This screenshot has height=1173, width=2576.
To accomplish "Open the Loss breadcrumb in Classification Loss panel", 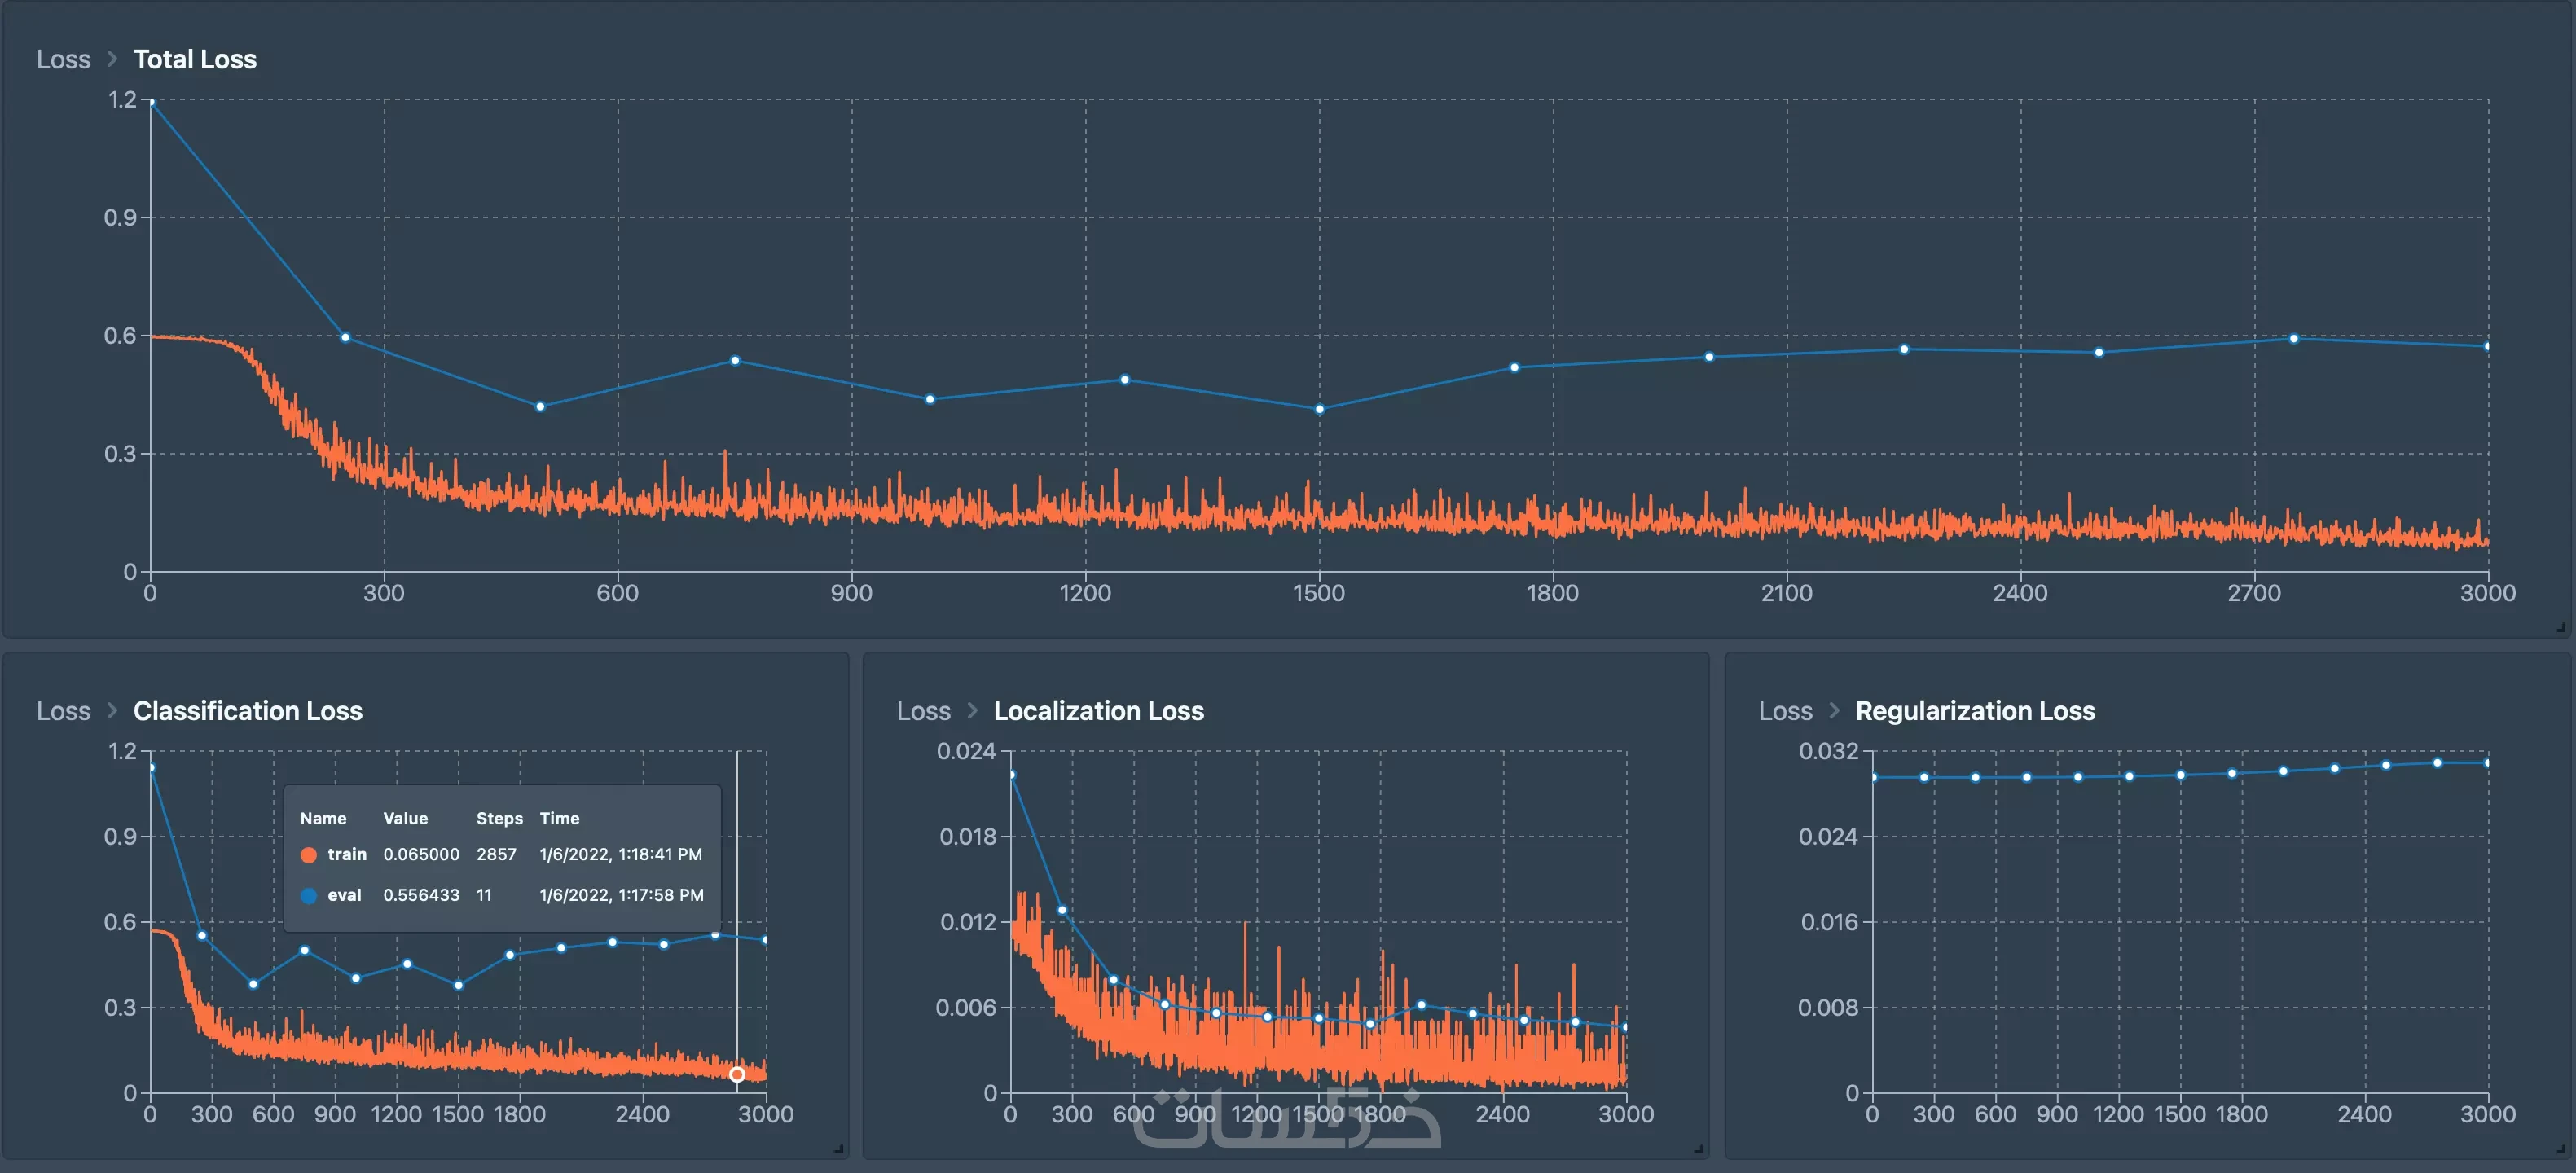I will 63,710.
